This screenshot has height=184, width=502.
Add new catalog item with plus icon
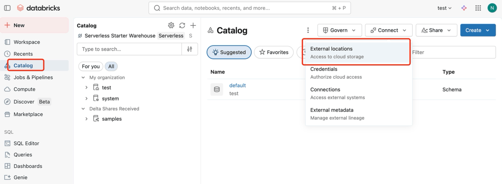(193, 25)
